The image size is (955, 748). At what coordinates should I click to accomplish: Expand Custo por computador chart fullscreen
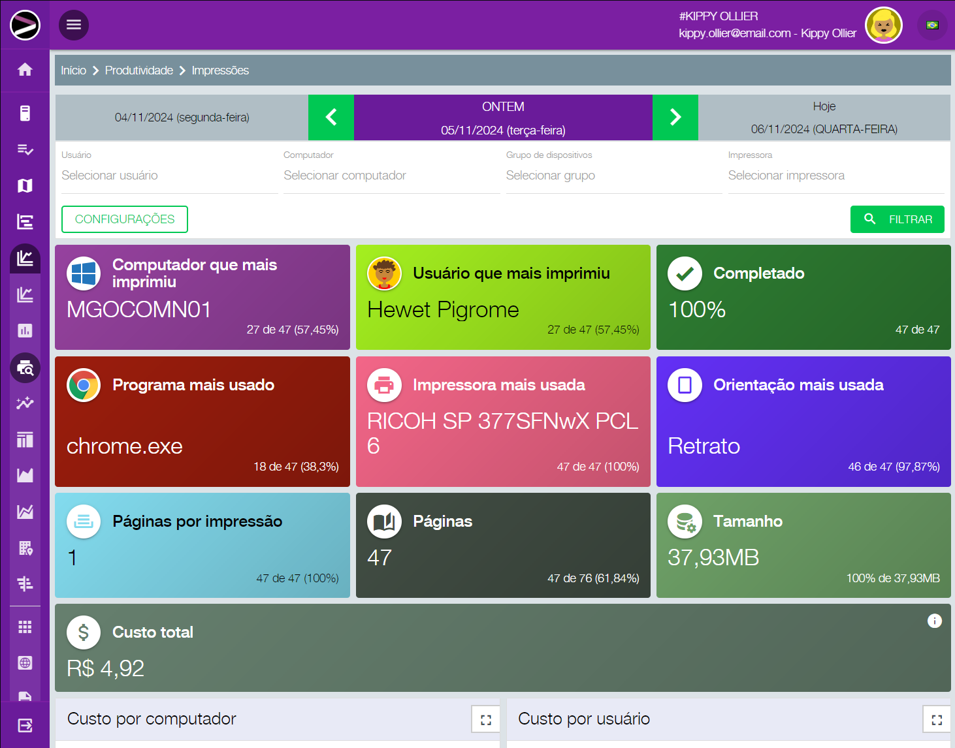click(x=485, y=719)
